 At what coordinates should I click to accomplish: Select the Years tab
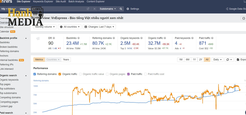tap(66, 60)
